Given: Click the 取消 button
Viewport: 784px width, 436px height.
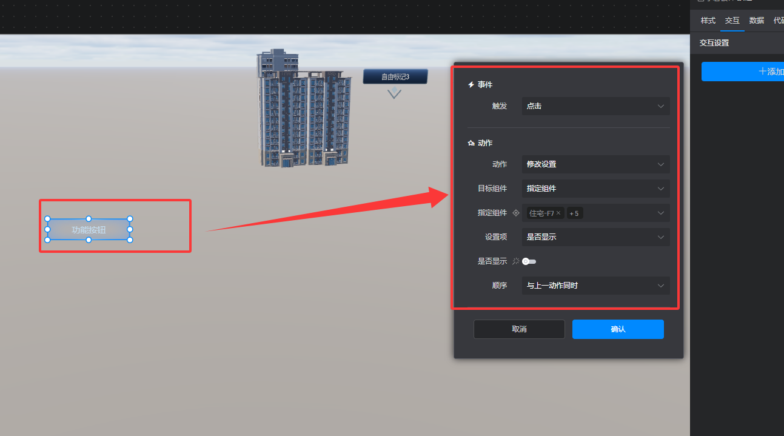Looking at the screenshot, I should click(519, 329).
